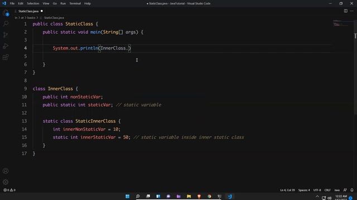357x200 pixels.
Task: Open the Brave browser taskbar icon
Action: click(x=199, y=196)
